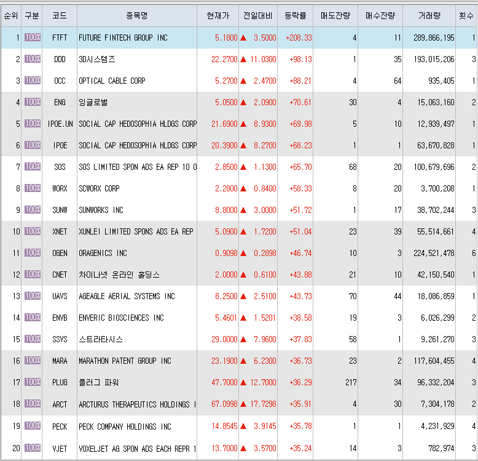Viewport: 478px width, 461px height.
Task: Select the IPOE.UN ticker code
Action: click(x=60, y=124)
